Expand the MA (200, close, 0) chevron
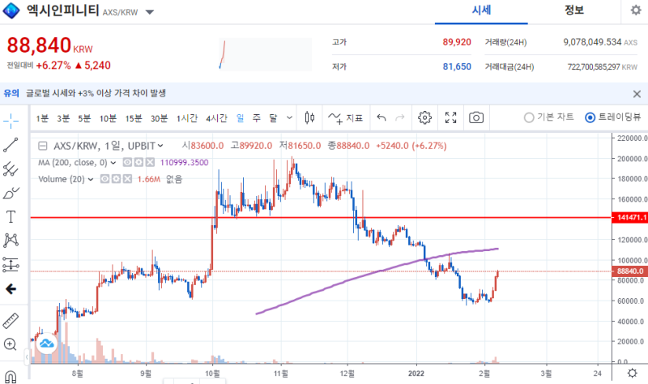 [x=113, y=163]
